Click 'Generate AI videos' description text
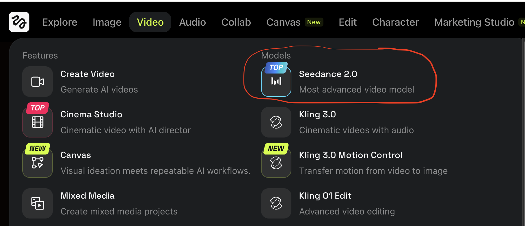525x226 pixels. 99,90
